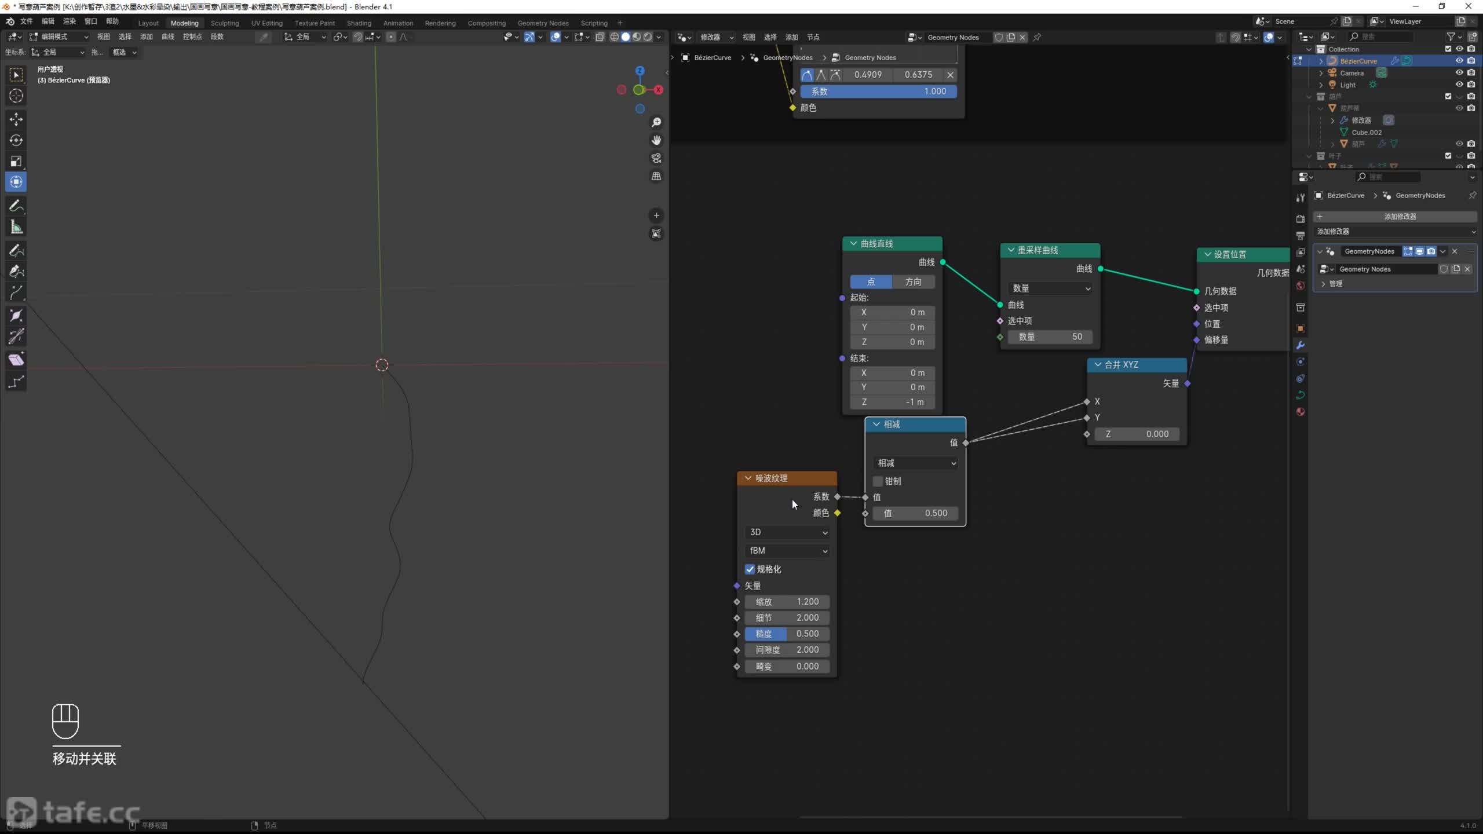Collapse the 曲线直线 node header arrow
The width and height of the screenshot is (1483, 834).
coord(853,244)
